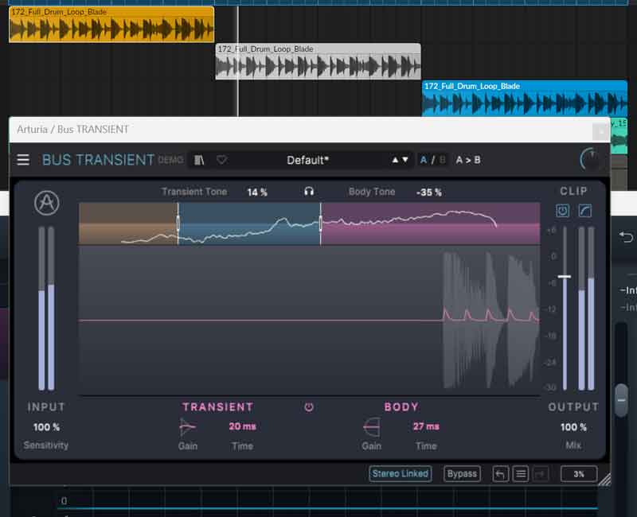637x517 pixels.
Task: Open the history list icon
Action: pos(521,474)
